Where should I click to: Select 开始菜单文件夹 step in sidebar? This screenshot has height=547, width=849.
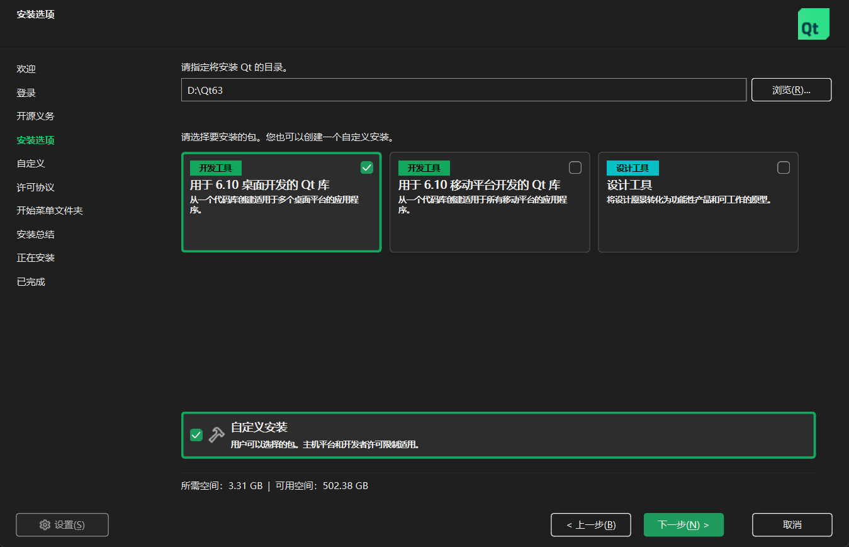(50, 211)
